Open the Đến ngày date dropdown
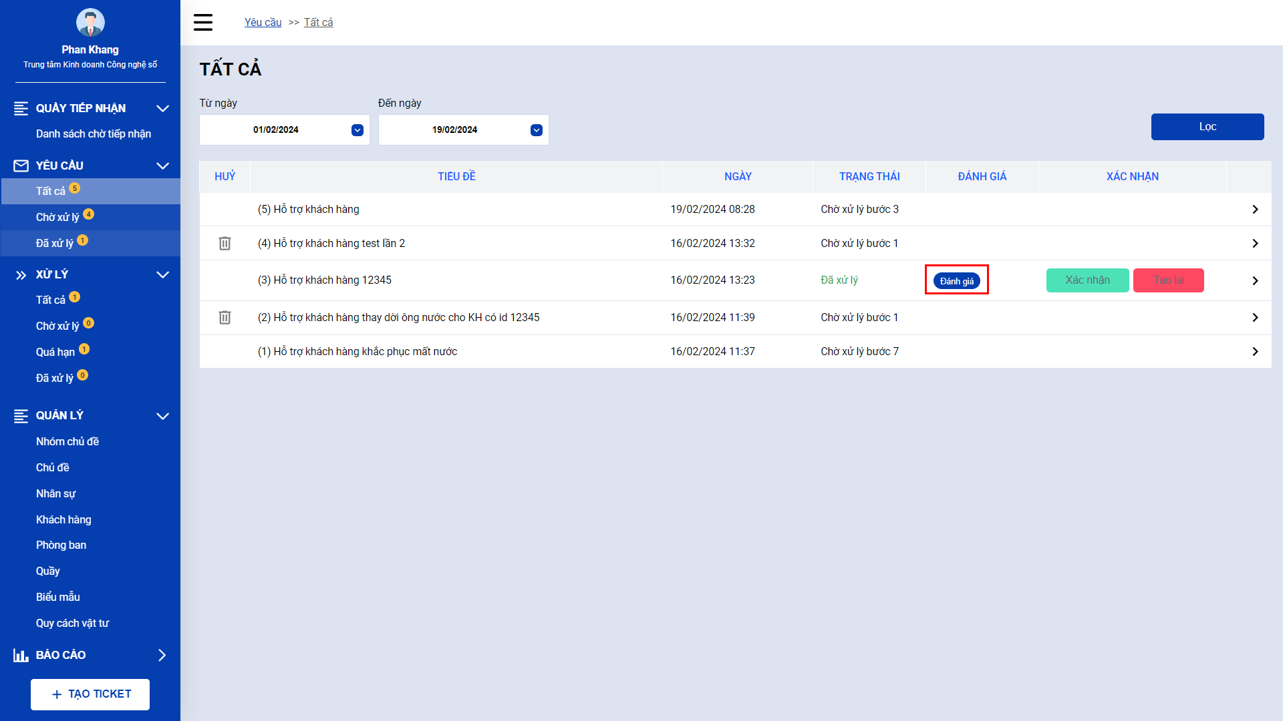Screen dimensions: 1283x721 click(x=537, y=130)
